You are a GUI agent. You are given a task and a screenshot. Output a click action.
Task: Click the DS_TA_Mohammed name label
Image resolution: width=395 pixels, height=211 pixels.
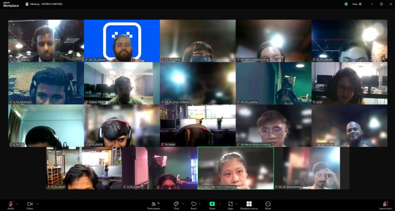290,187
